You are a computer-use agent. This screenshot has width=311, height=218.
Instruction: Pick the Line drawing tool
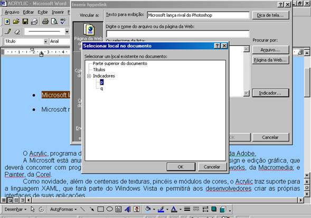click(x=82, y=209)
